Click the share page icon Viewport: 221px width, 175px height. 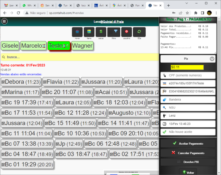tap(181, 13)
